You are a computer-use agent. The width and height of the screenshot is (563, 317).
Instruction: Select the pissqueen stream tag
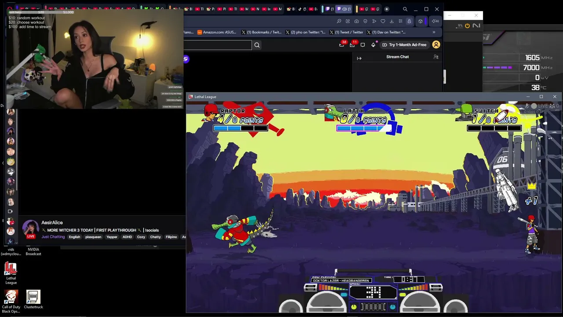[93, 237]
